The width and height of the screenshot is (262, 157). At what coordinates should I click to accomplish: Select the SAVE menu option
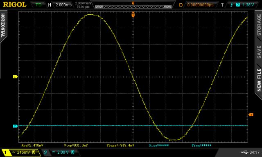259,52
